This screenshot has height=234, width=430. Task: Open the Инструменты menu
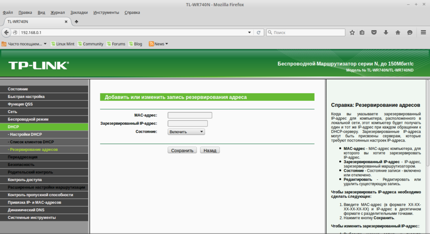click(x=106, y=12)
